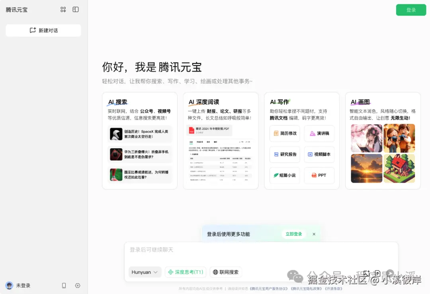The image size is (430, 294).
Task: Open the mobile phone download icon
Action: click(x=64, y=286)
